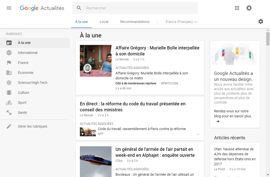
Task: Select Santé in the sidebar
Action: click(x=35, y=113)
